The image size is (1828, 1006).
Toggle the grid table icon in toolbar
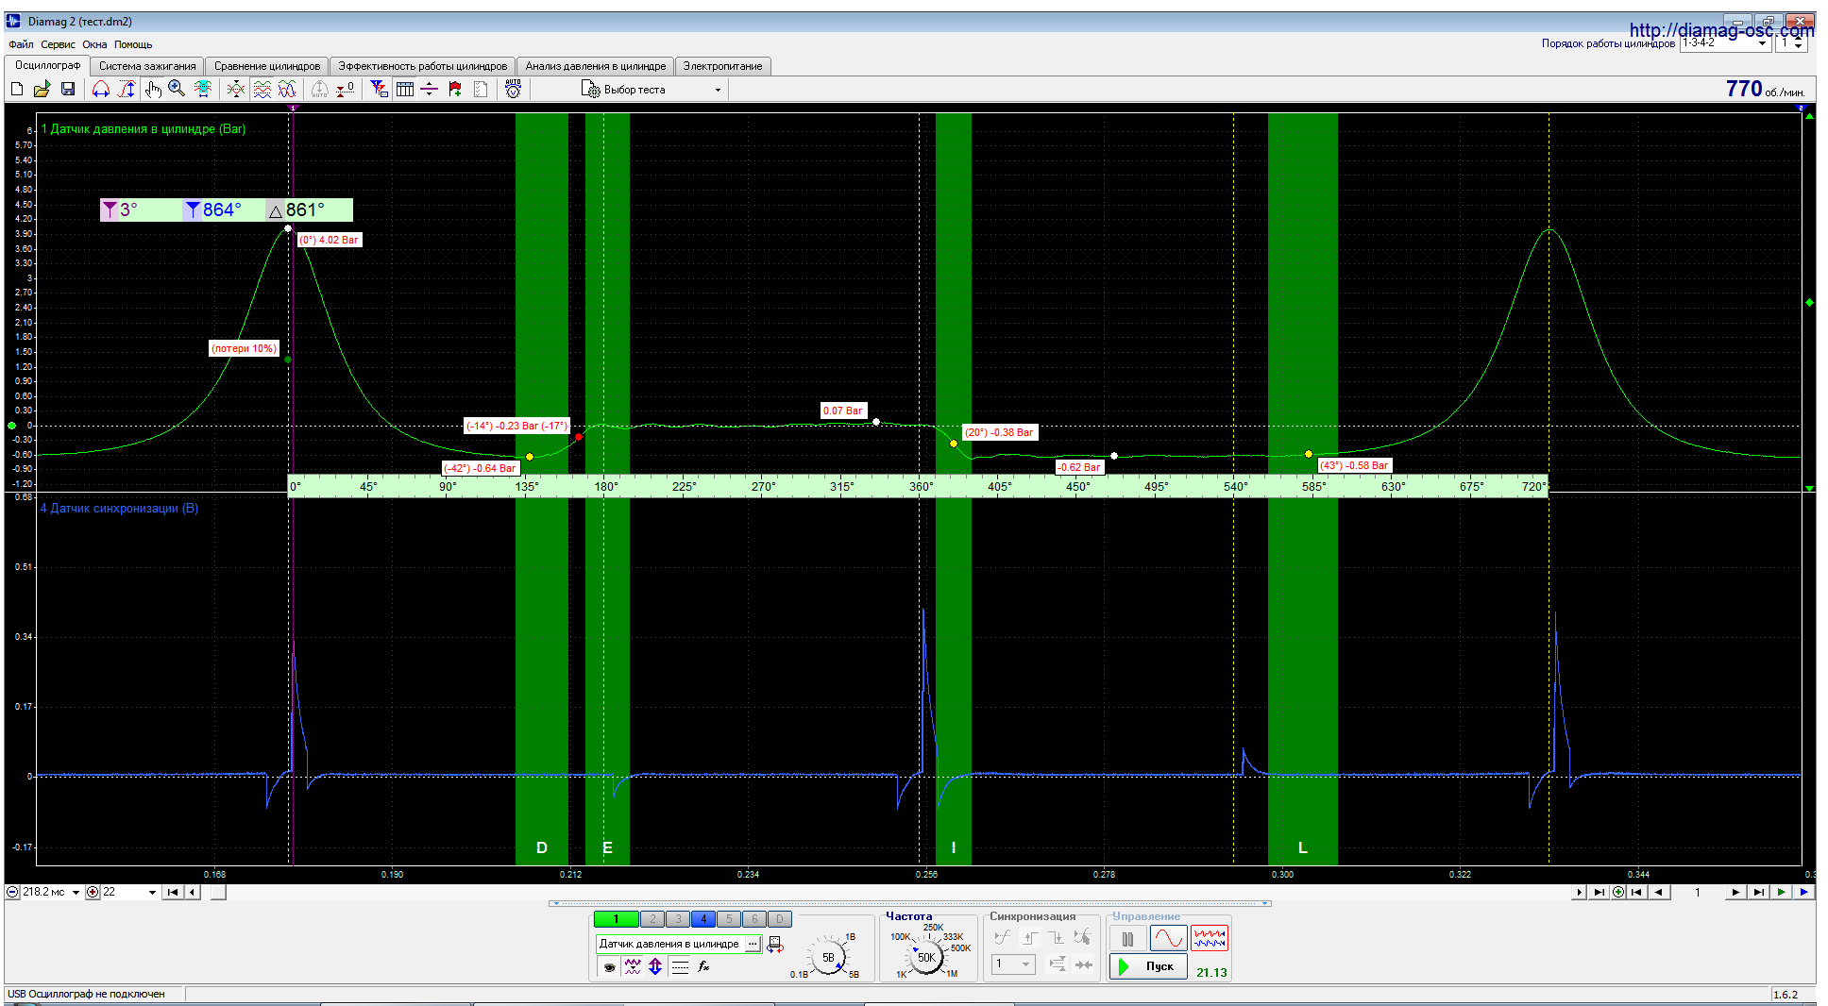pos(405,89)
